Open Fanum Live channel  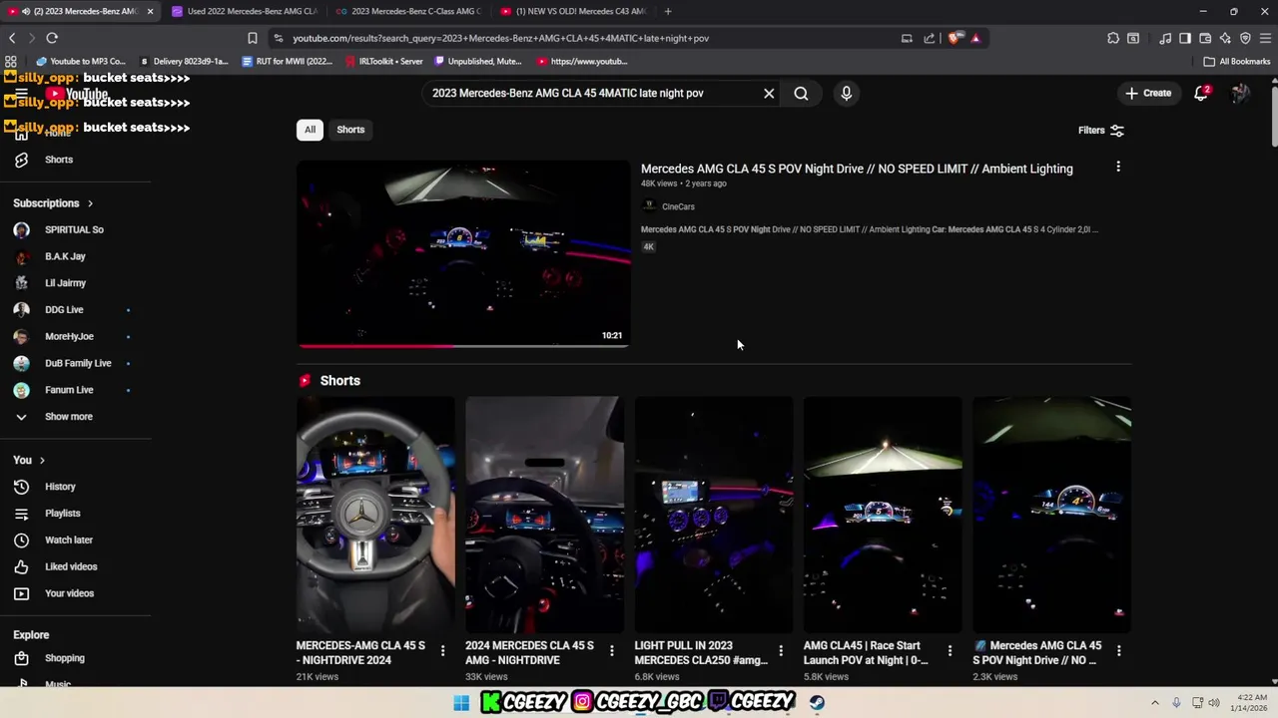tap(69, 390)
